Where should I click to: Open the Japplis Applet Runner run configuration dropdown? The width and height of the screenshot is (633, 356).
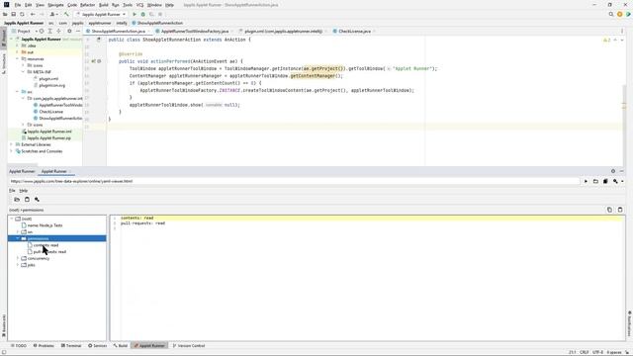click(101, 14)
